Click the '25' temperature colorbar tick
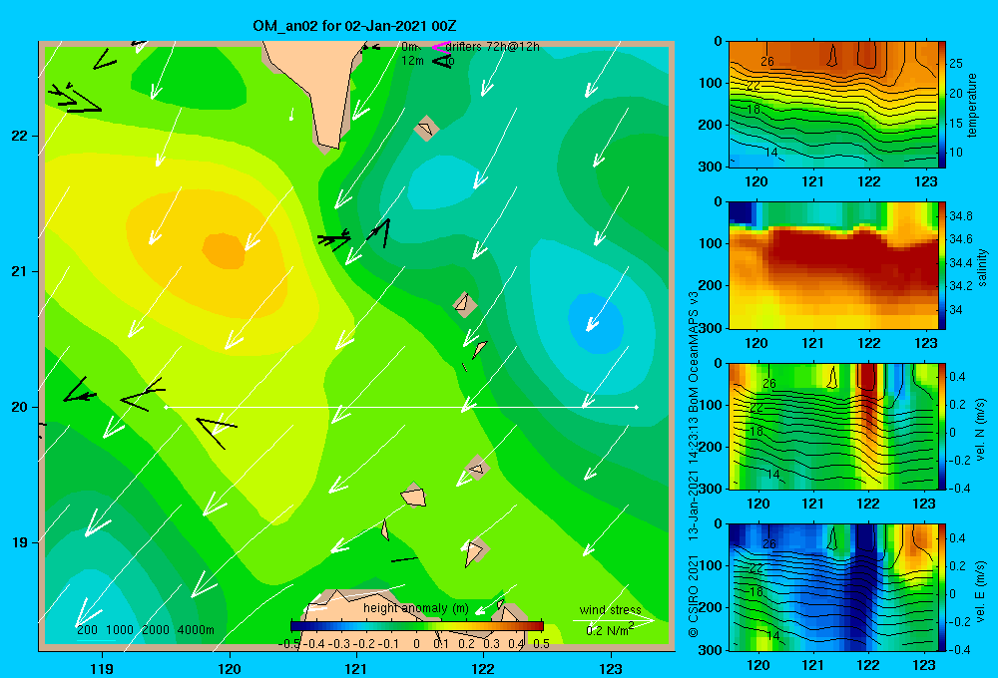This screenshot has width=998, height=678. [956, 64]
